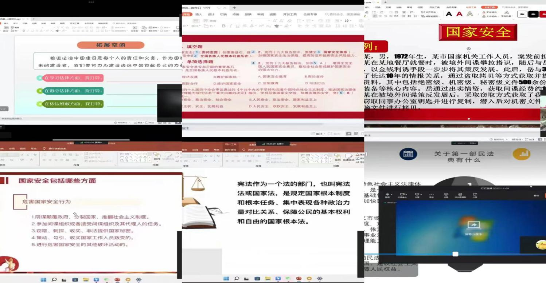This screenshot has width=546, height=283.
Task: Click the 会员专享 tab in the 填空题 window
Action: 310,14
